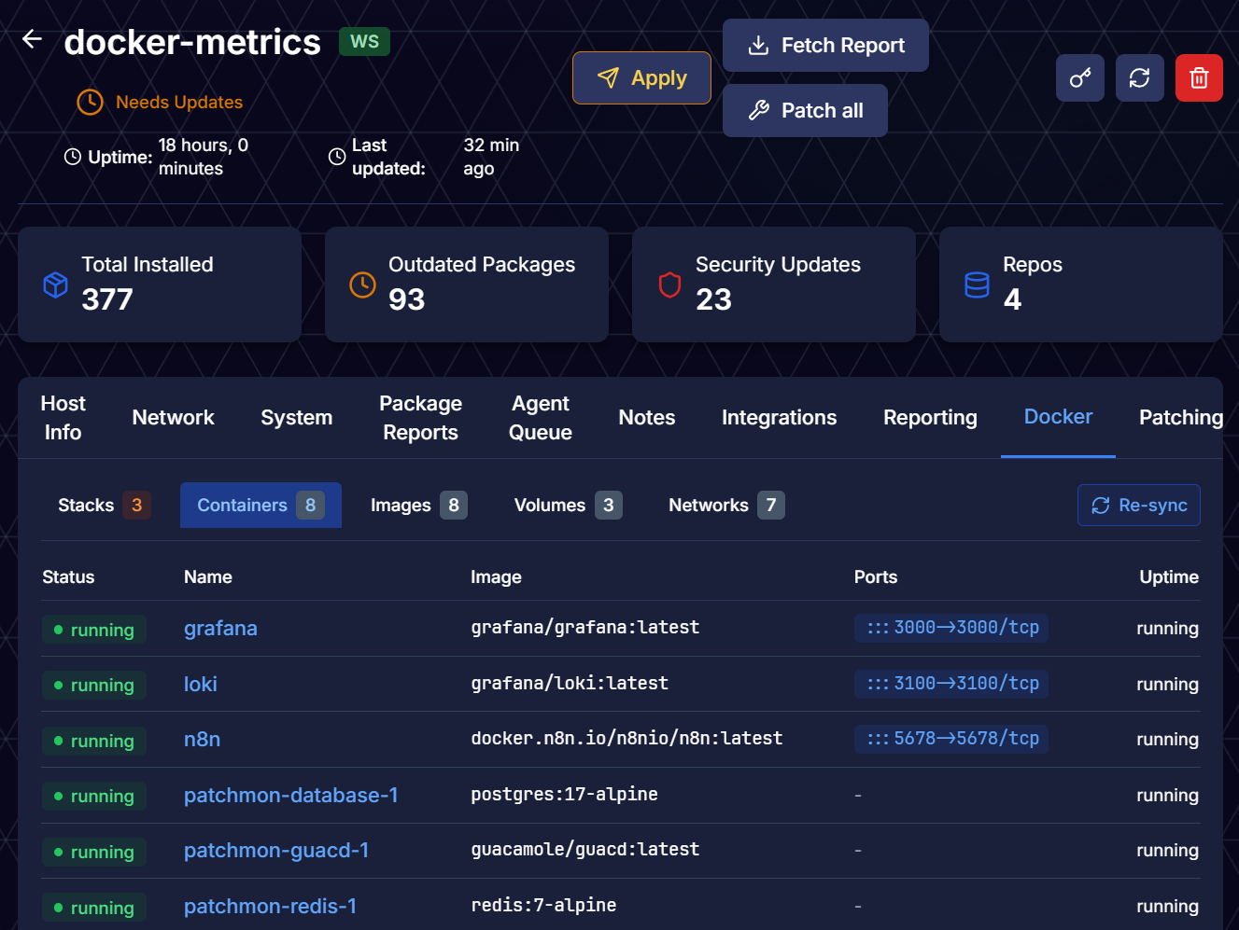
Task: Click the Needs Updates clock icon
Action: pos(90,102)
